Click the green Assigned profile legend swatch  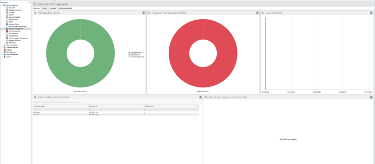(129, 52)
